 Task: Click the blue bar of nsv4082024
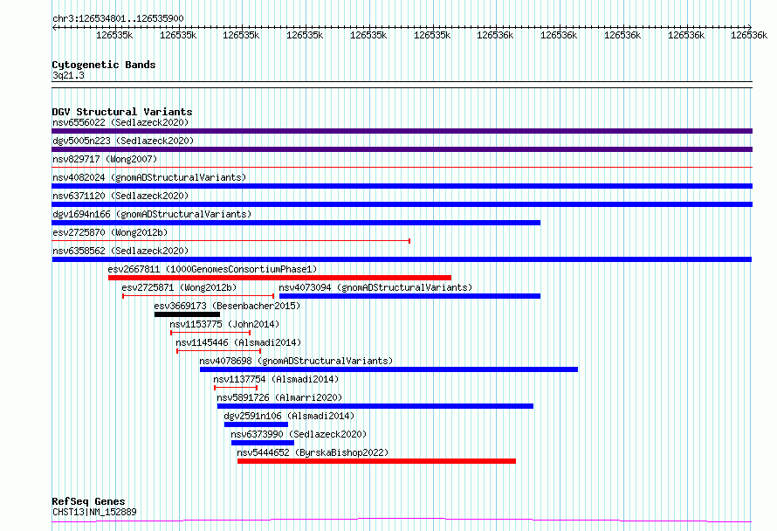[x=402, y=186]
